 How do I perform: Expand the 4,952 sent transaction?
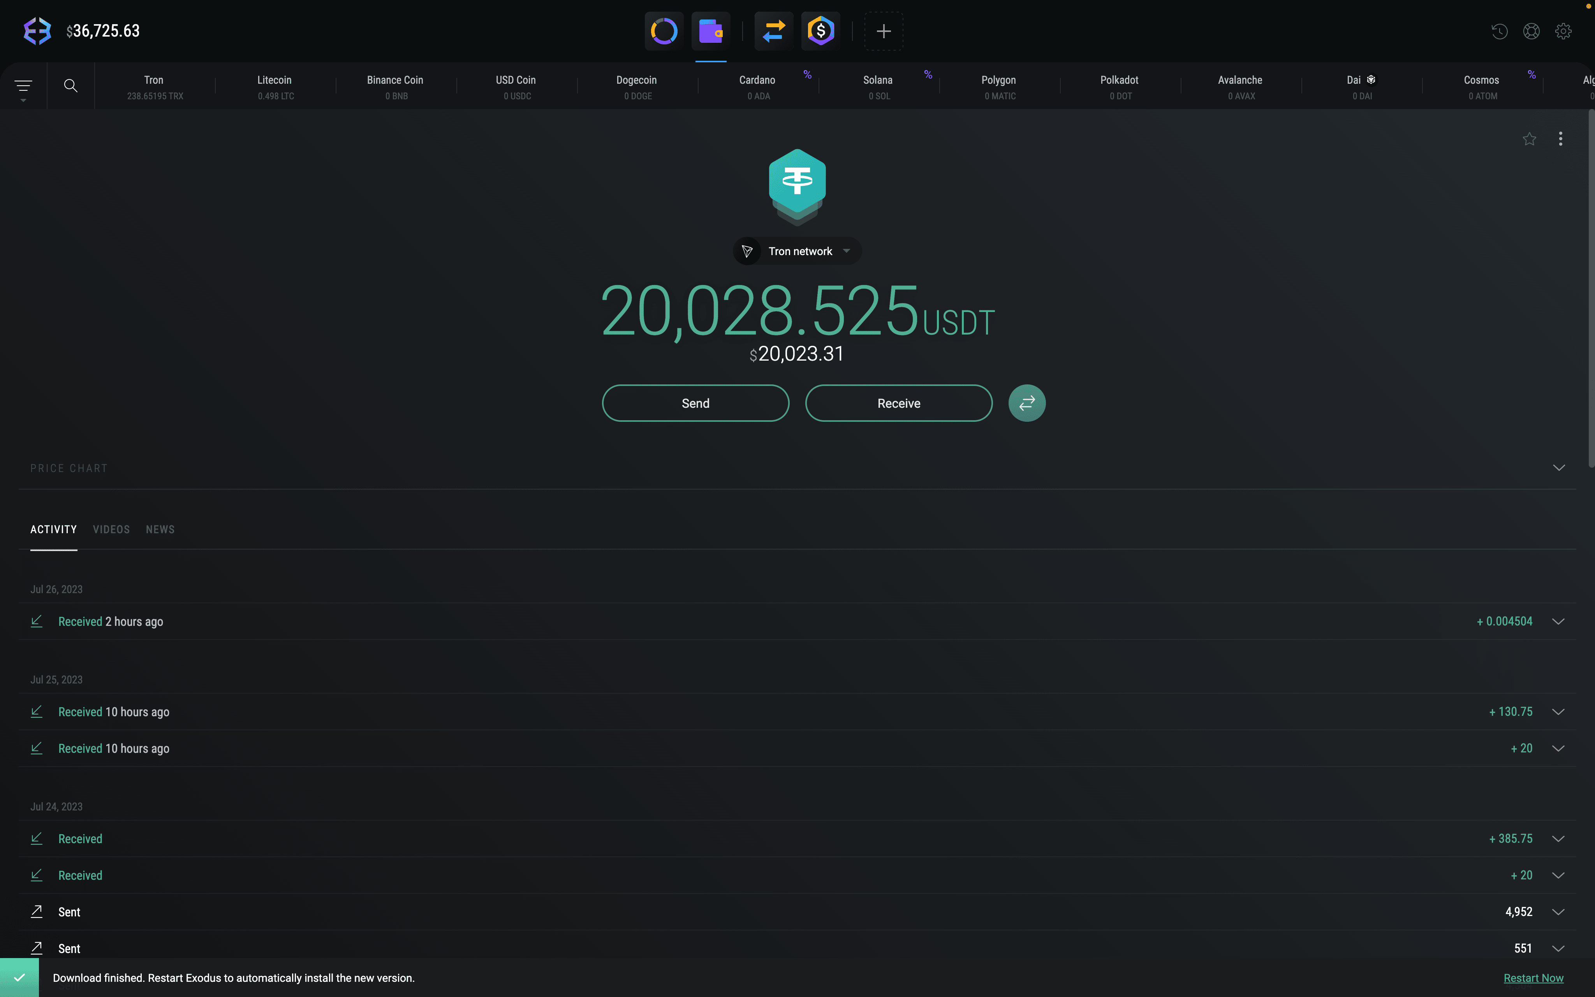point(1558,912)
